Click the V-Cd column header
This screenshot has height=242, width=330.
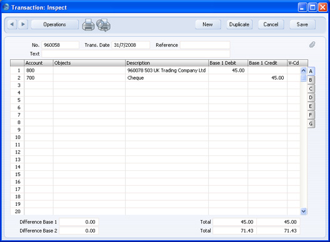pyautogui.click(x=297, y=63)
